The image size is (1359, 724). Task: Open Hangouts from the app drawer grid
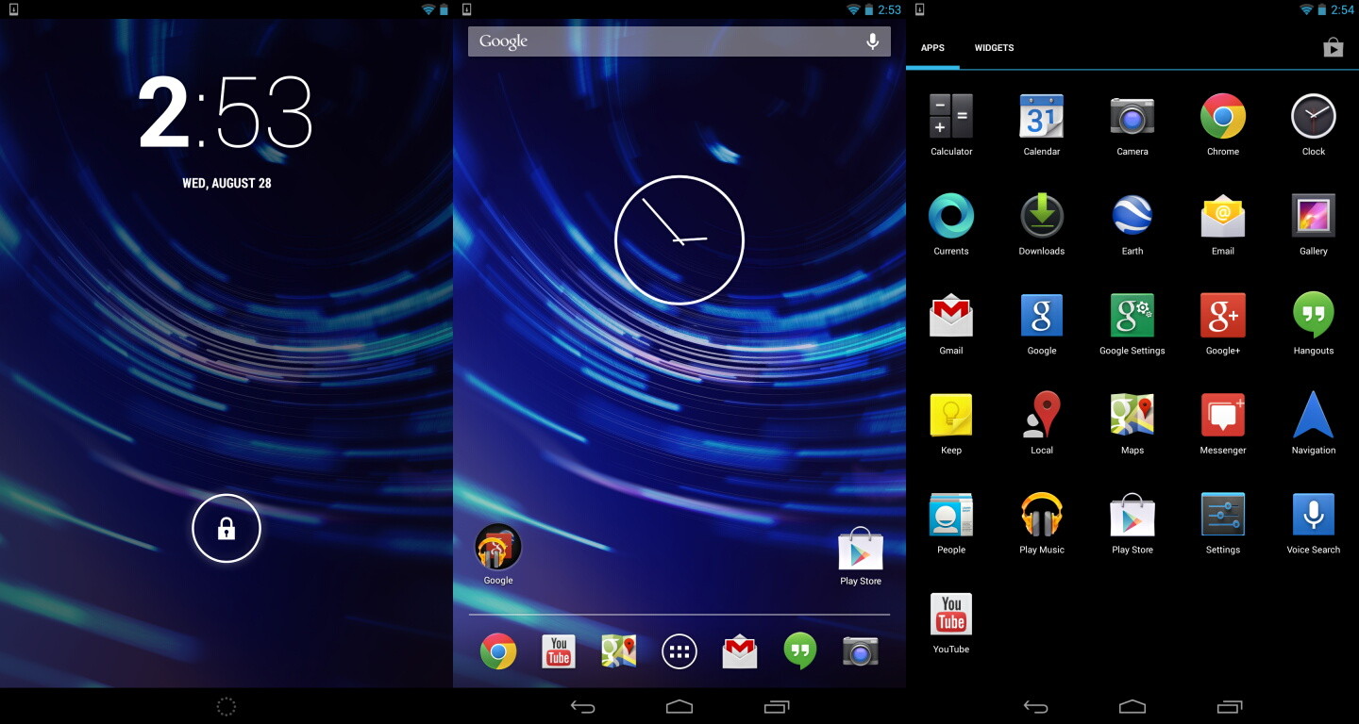pyautogui.click(x=1314, y=316)
